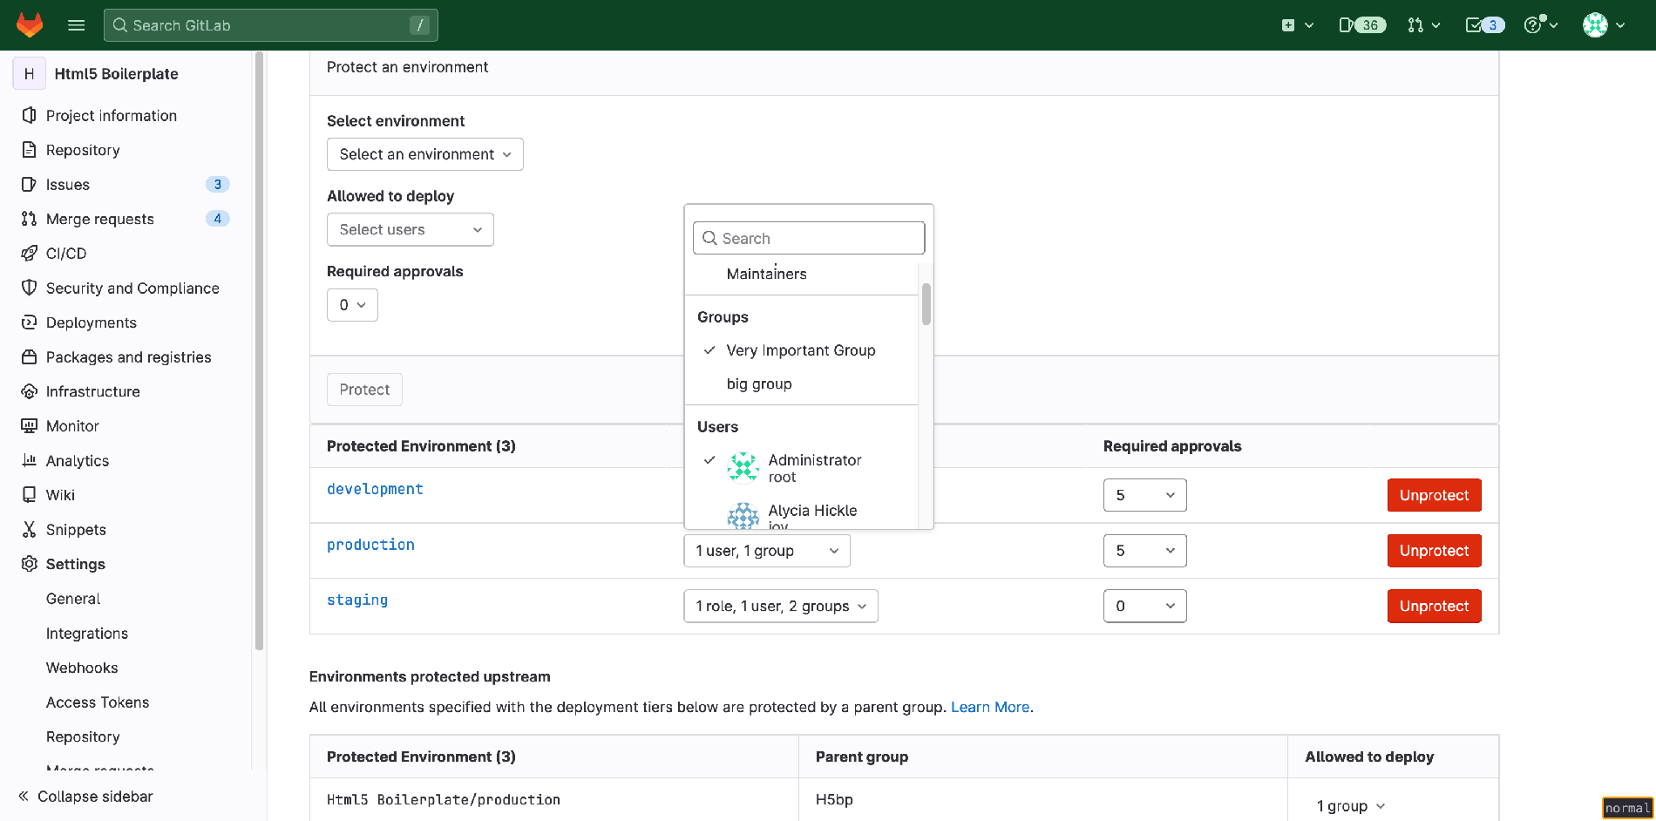Click inside the user search field
The width and height of the screenshot is (1656, 821).
808,237
